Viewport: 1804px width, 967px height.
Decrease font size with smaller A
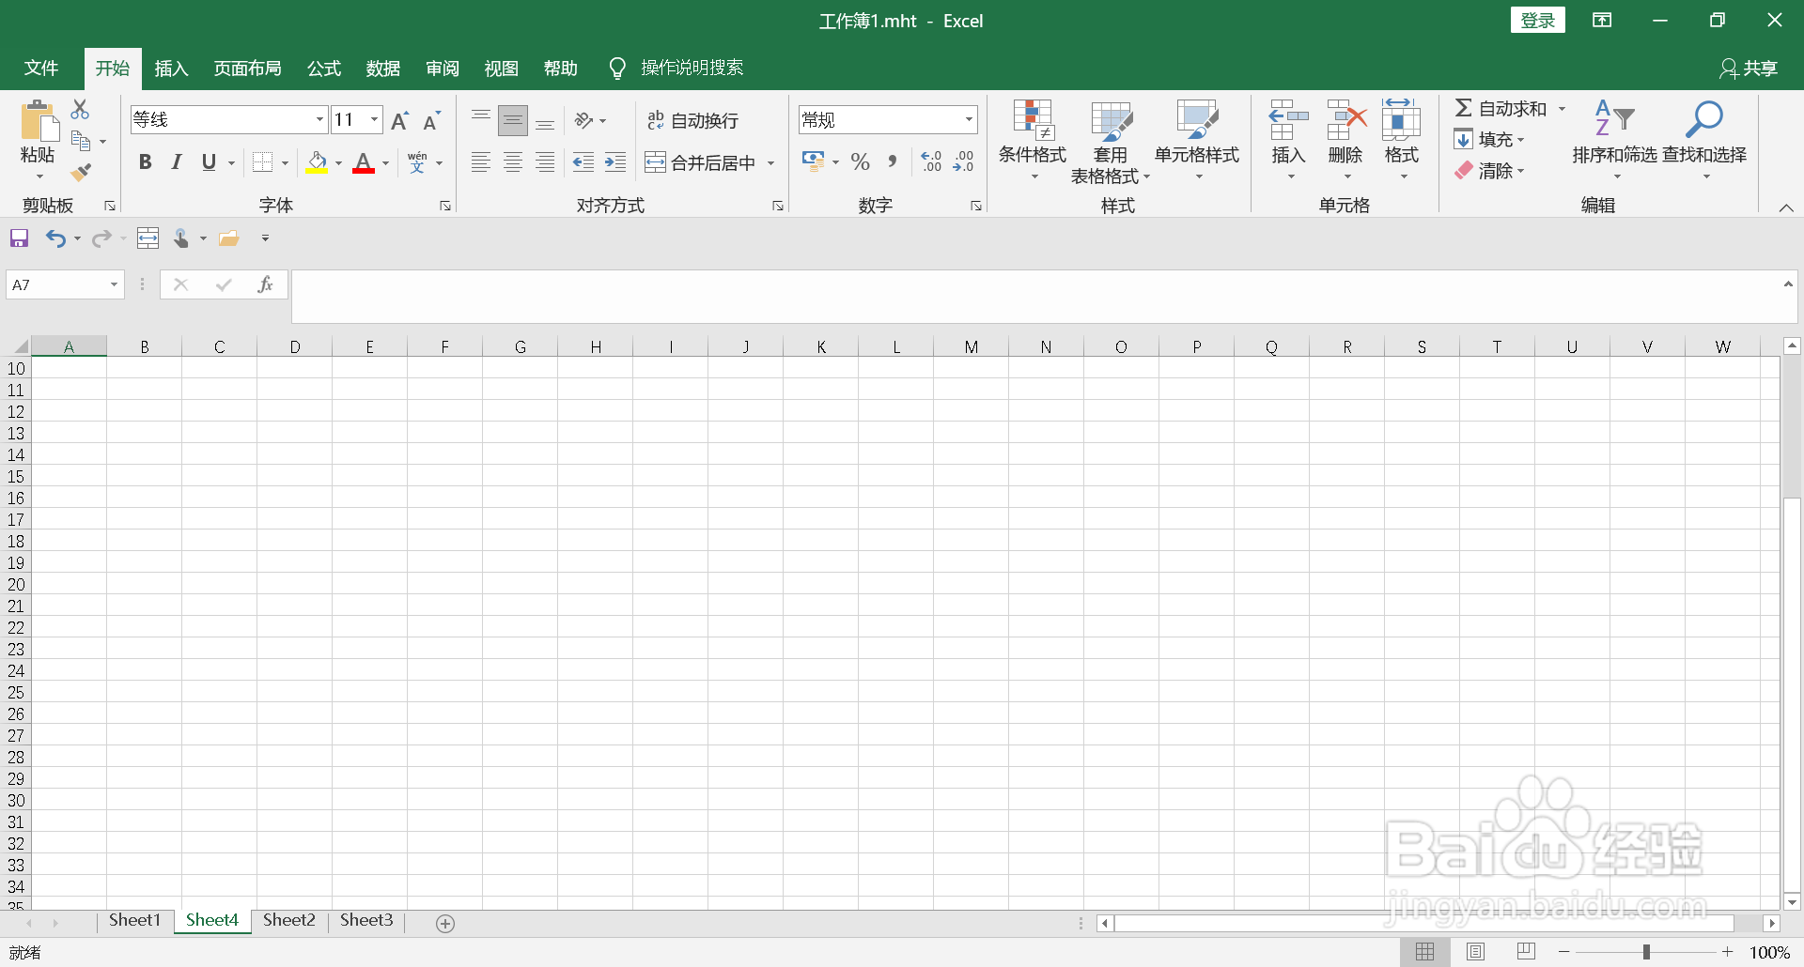click(x=431, y=120)
